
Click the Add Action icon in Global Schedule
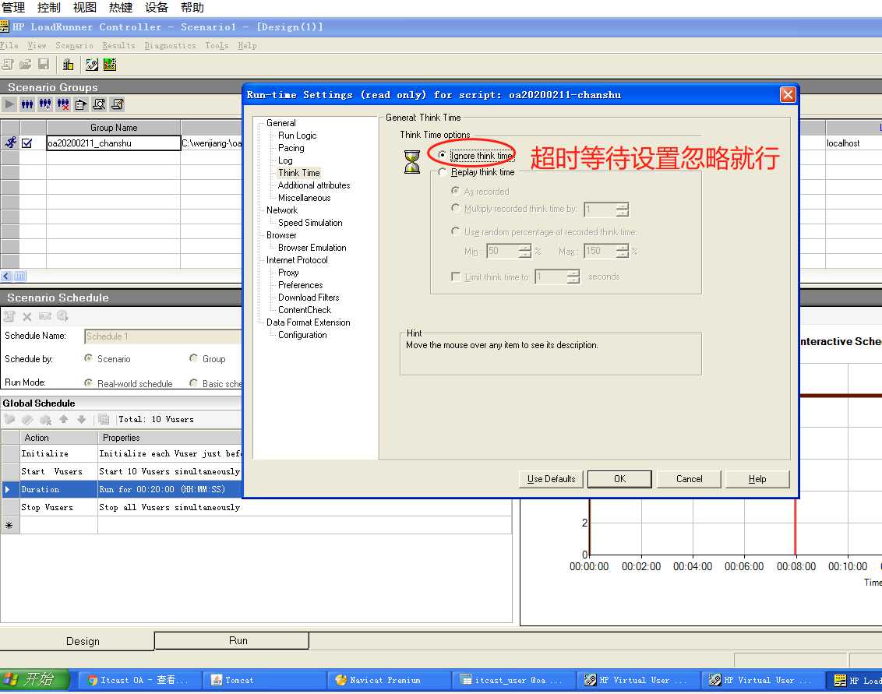pyautogui.click(x=9, y=420)
